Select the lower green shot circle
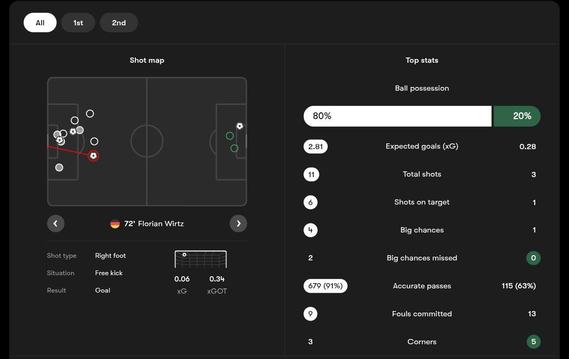The image size is (569, 359). (234, 149)
